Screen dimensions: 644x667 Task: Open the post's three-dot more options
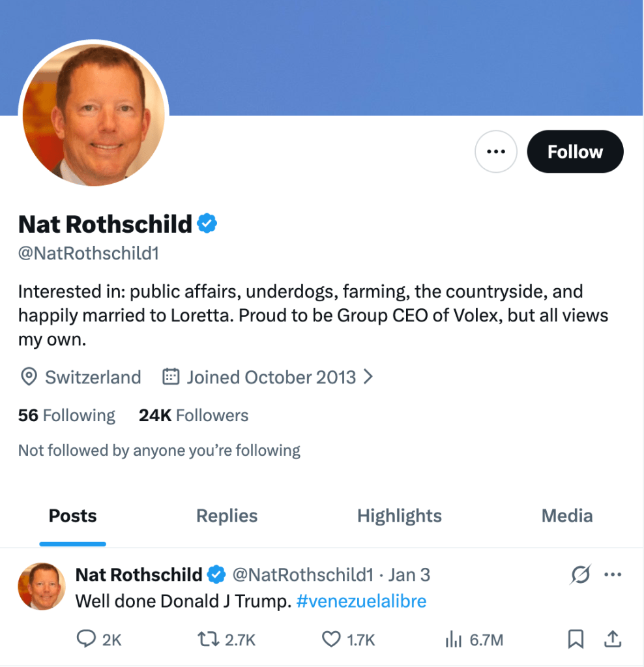[x=613, y=574]
